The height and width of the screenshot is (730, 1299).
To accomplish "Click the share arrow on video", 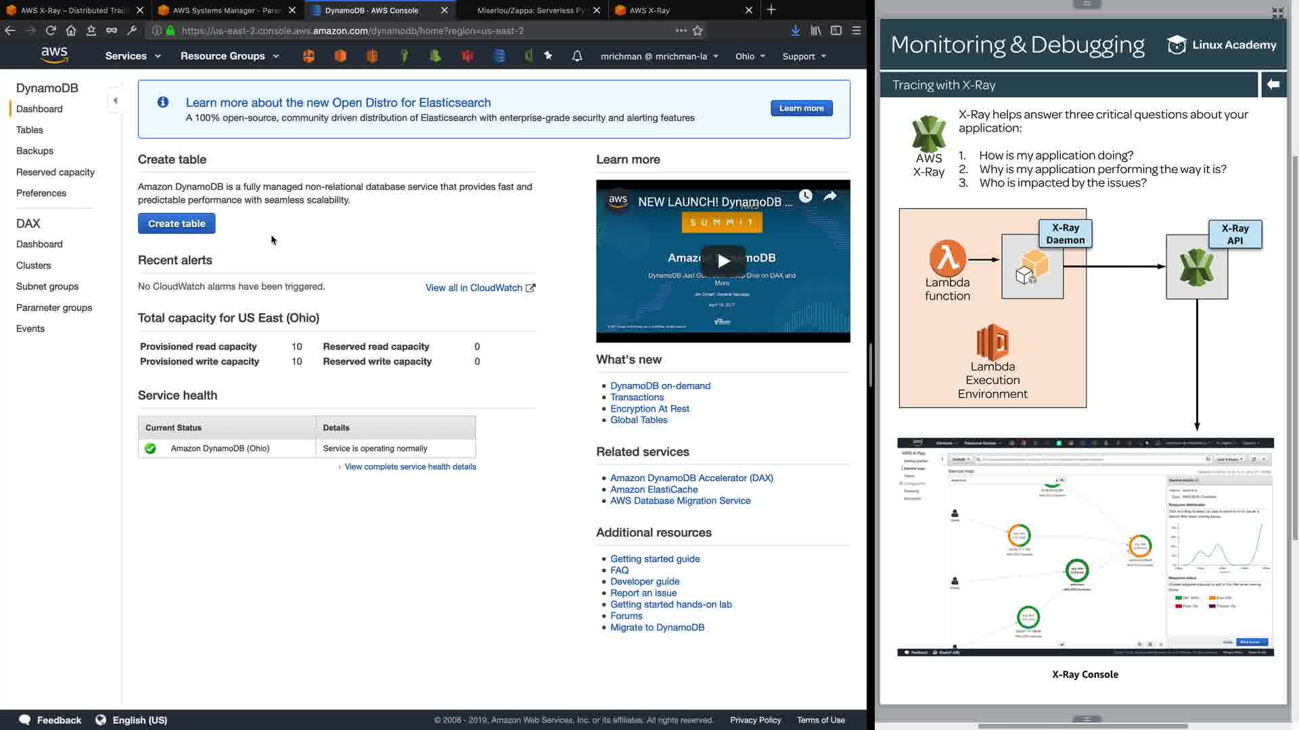I will pyautogui.click(x=830, y=196).
